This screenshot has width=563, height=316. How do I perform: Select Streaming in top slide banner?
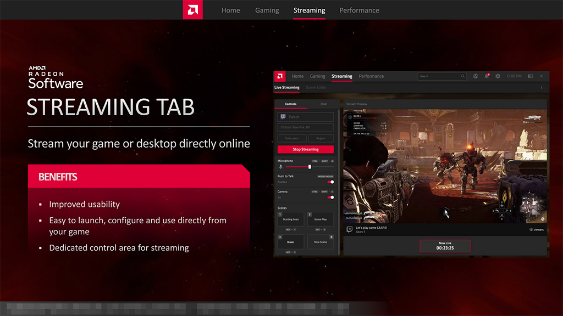coord(309,10)
